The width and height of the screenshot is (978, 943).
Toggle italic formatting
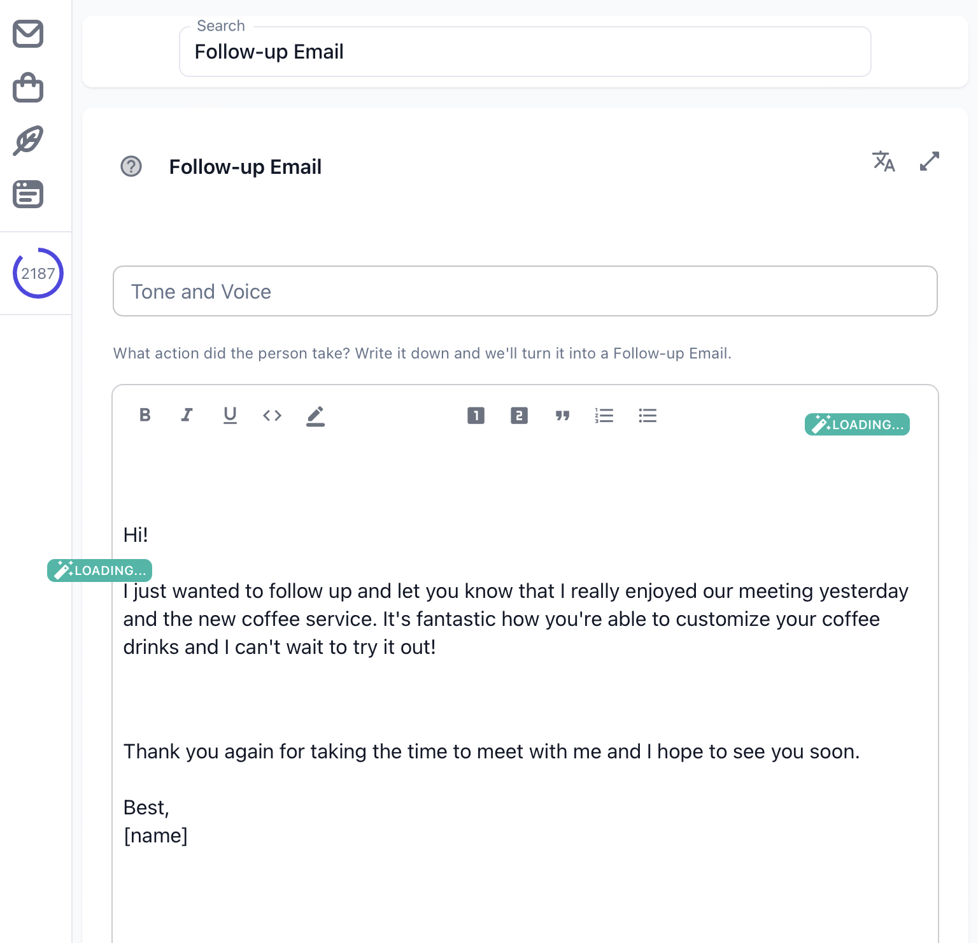pyautogui.click(x=187, y=415)
